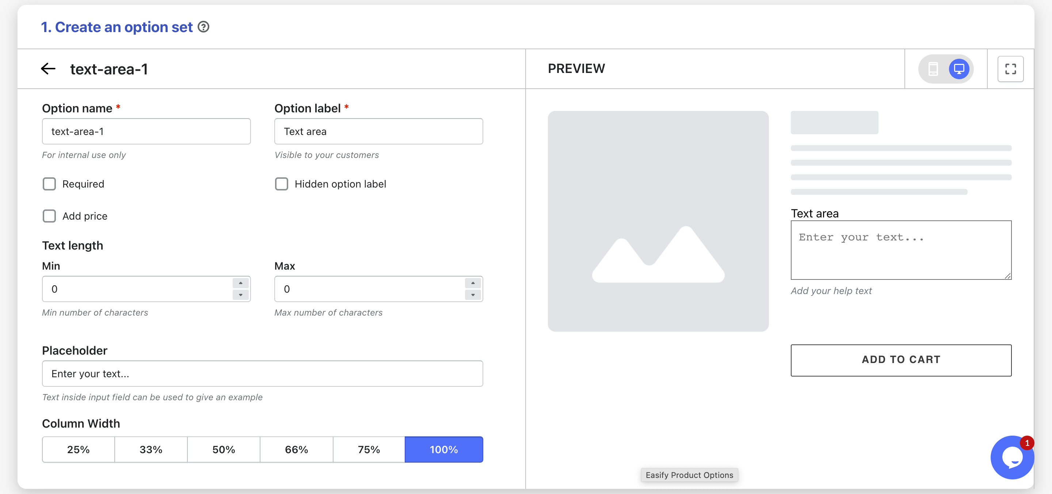Click the 'Text length' section heading

pos(72,246)
